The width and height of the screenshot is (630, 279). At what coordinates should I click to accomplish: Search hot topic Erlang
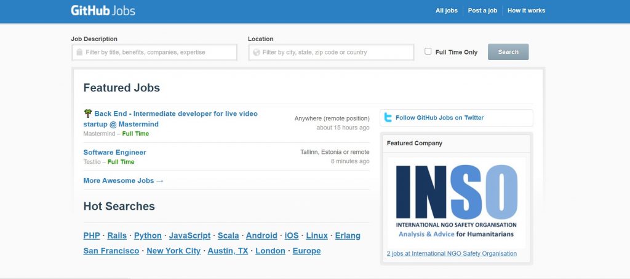coord(348,235)
